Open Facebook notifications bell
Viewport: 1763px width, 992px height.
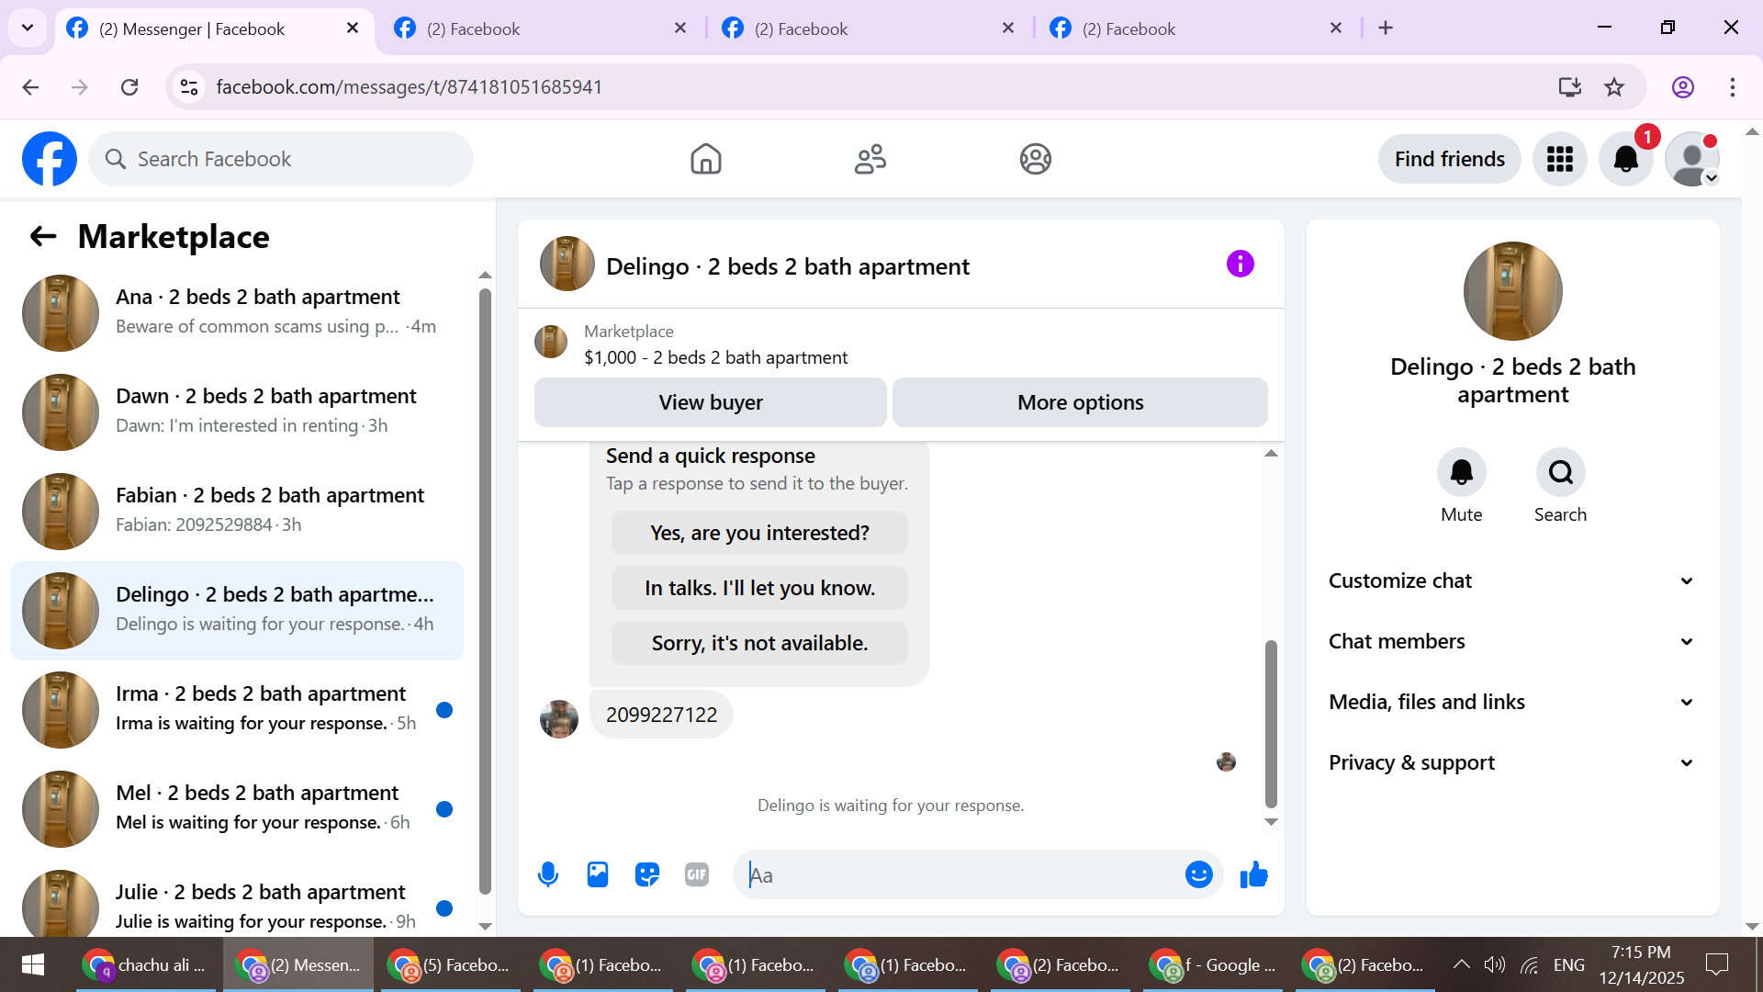(1625, 159)
